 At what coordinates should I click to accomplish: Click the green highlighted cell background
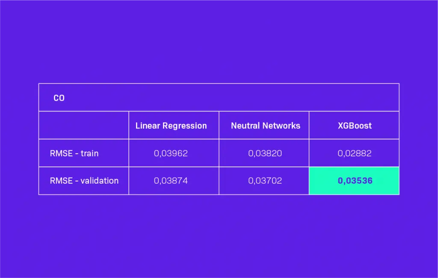(x=324, y=188)
